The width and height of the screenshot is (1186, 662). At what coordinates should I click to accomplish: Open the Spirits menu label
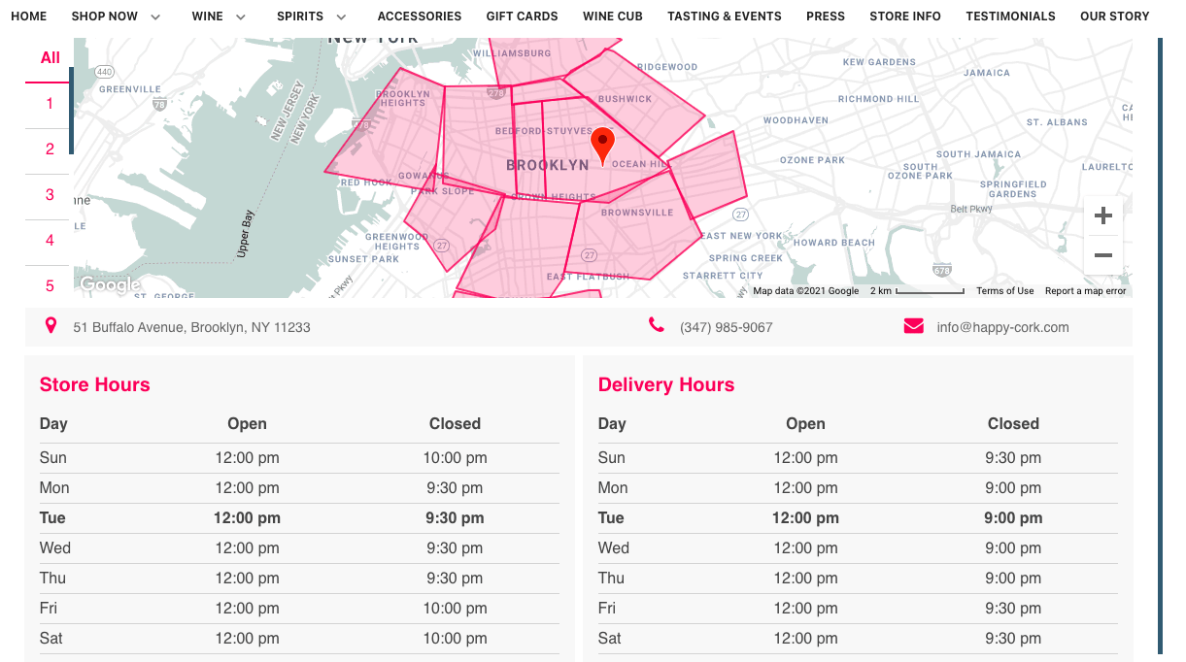[x=300, y=17]
